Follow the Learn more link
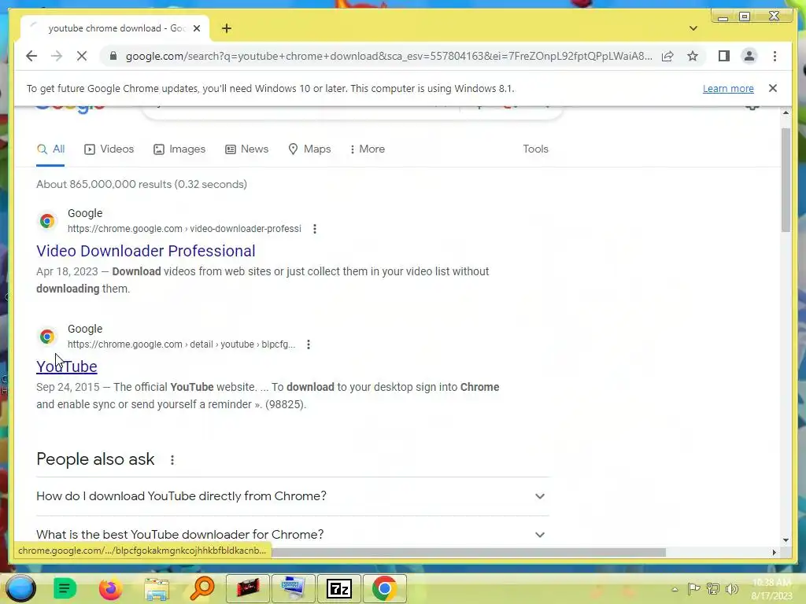The width and height of the screenshot is (806, 604). [x=728, y=88]
